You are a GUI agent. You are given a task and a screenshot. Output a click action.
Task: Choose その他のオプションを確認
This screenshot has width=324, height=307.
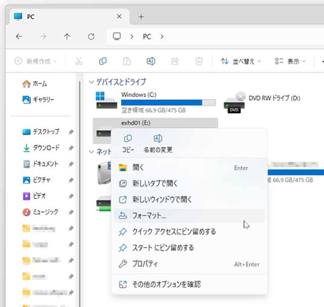point(189,285)
